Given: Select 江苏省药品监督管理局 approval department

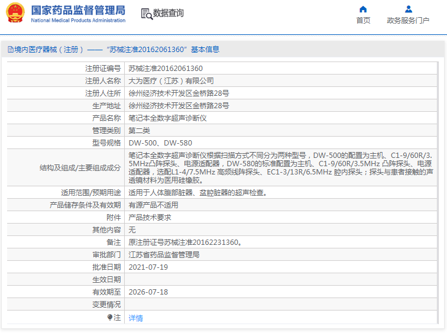Looking at the screenshot, I should [x=164, y=254].
